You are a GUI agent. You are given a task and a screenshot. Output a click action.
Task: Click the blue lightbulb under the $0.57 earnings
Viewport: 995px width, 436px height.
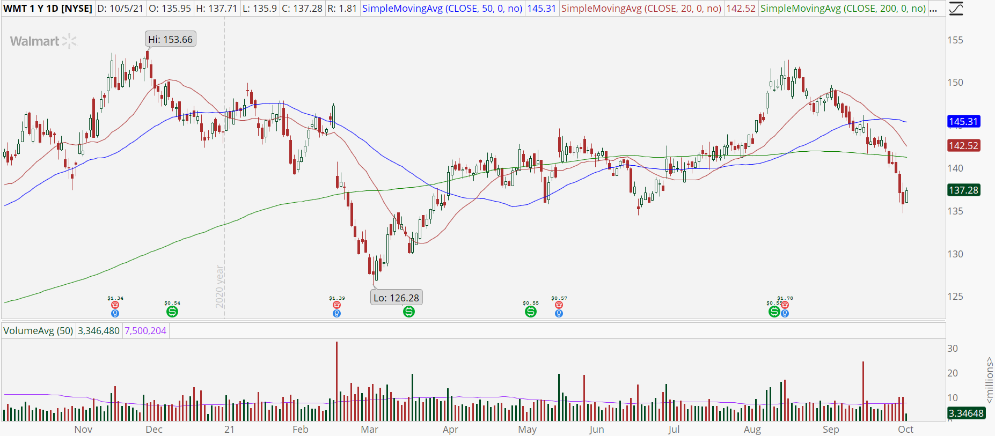pyautogui.click(x=559, y=314)
